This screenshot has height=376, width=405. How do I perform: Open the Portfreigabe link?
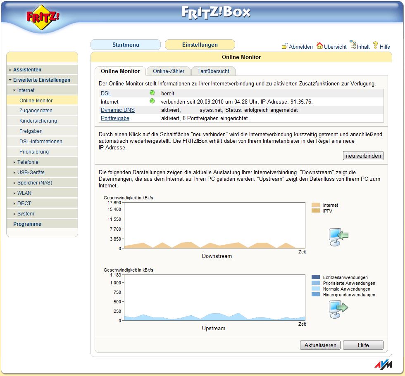115,118
